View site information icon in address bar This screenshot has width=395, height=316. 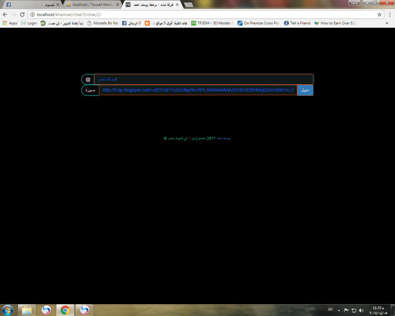pyautogui.click(x=33, y=14)
